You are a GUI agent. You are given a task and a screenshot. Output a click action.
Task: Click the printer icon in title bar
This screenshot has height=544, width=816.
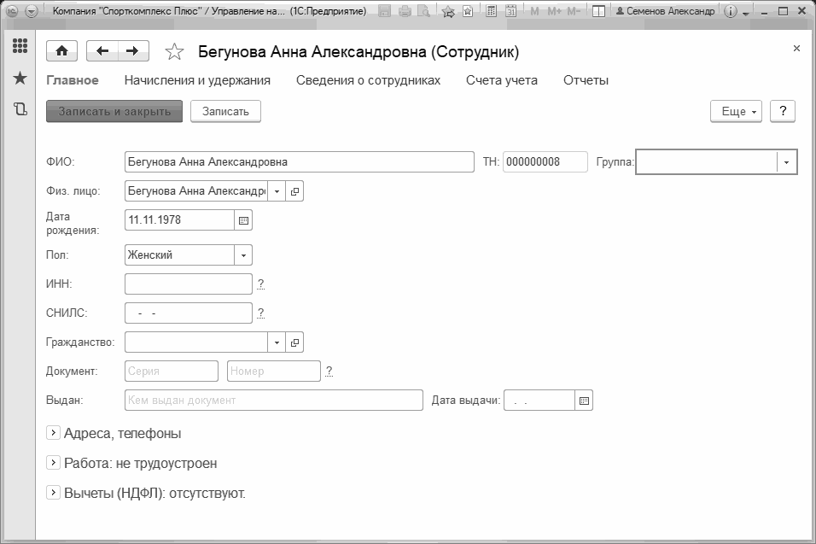point(405,11)
